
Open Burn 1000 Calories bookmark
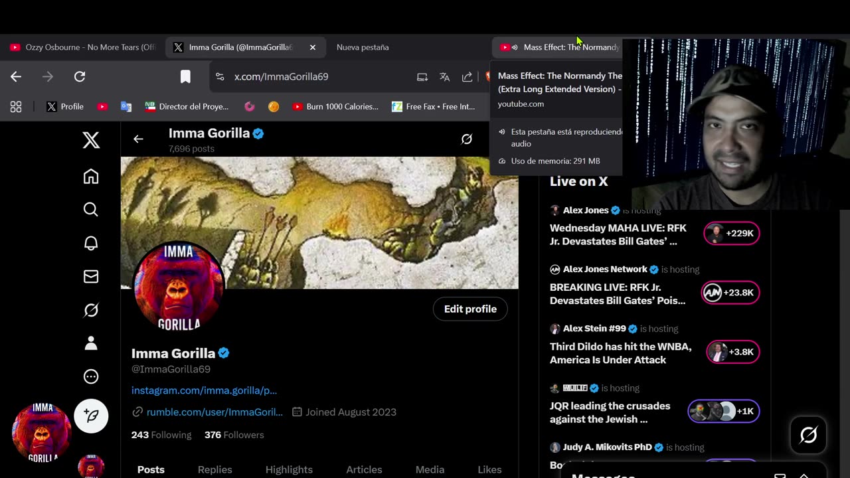335,106
